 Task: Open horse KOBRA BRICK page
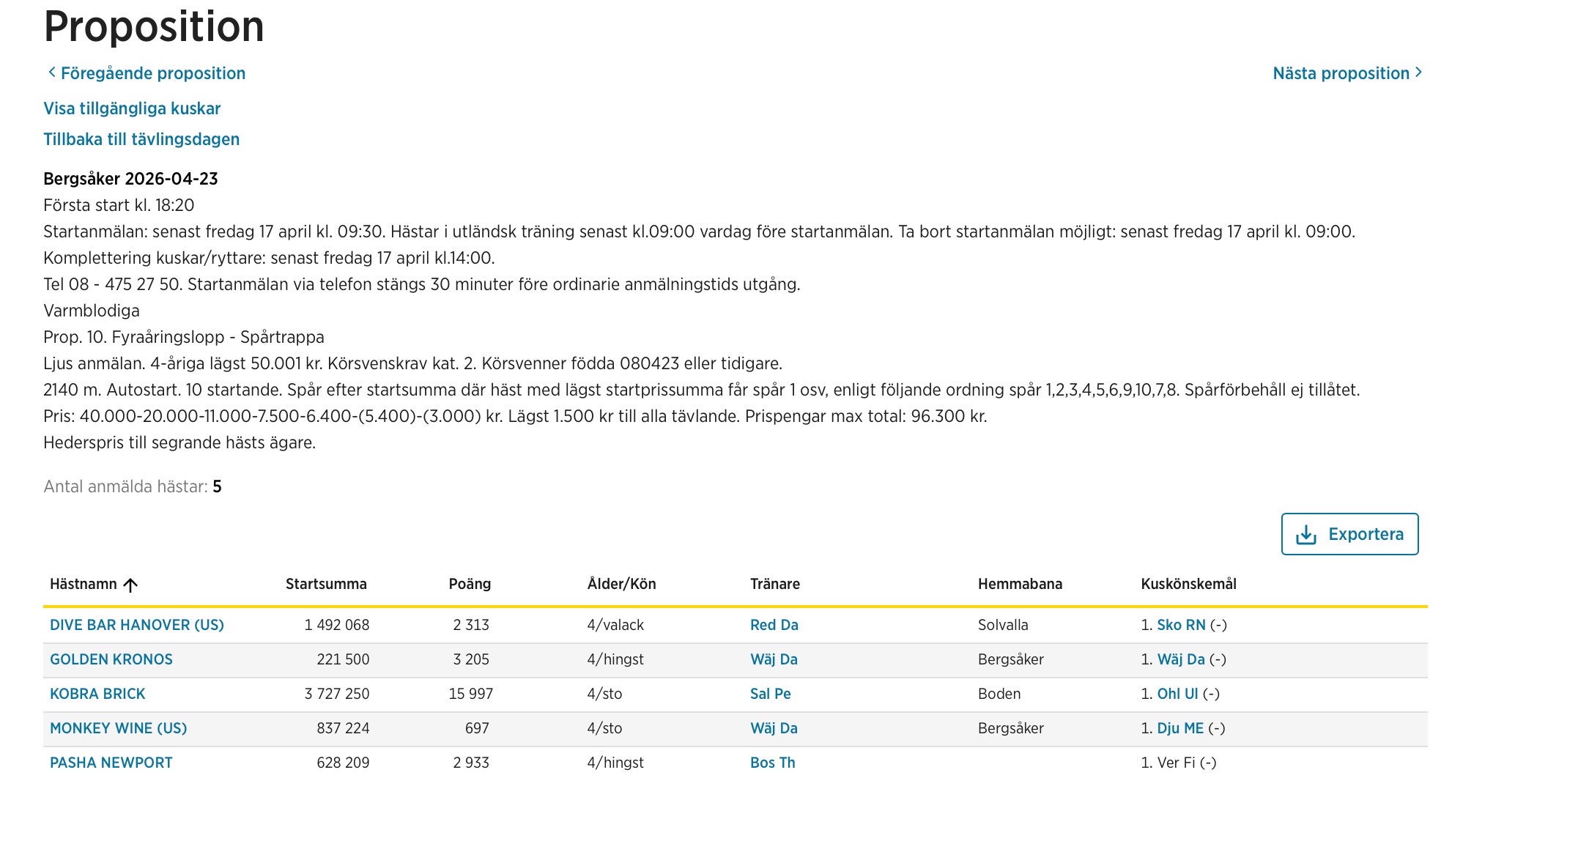[97, 694]
